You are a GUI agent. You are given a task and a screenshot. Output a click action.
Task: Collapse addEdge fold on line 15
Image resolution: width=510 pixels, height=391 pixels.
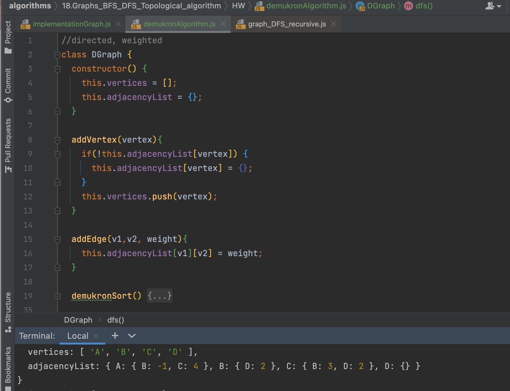(x=58, y=239)
